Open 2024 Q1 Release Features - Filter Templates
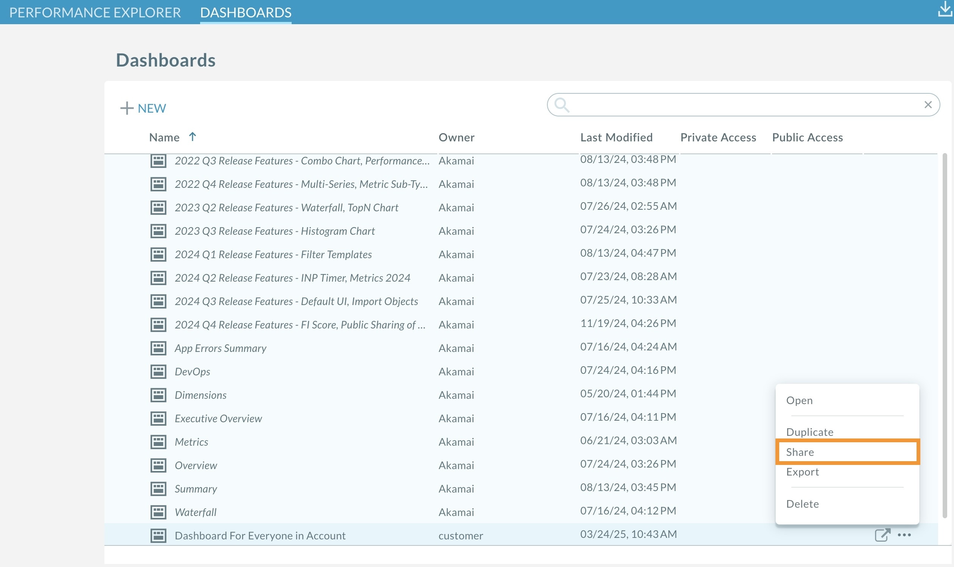This screenshot has width=954, height=567. click(273, 254)
